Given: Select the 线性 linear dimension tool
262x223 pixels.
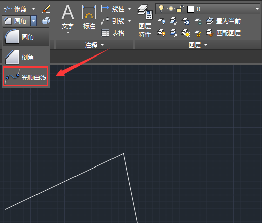Looking at the screenshot, I should click(113, 9).
